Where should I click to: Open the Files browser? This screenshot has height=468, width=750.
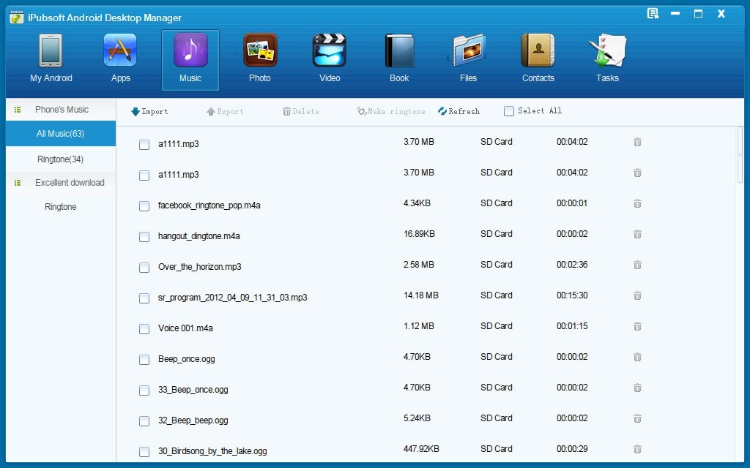[x=468, y=58]
